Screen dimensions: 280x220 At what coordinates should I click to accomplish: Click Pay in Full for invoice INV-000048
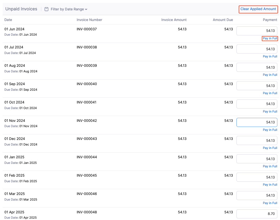(270, 220)
